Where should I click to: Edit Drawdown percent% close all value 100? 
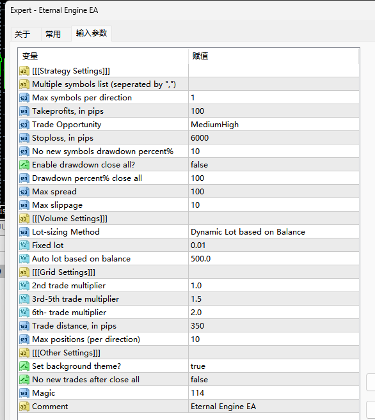click(x=274, y=178)
